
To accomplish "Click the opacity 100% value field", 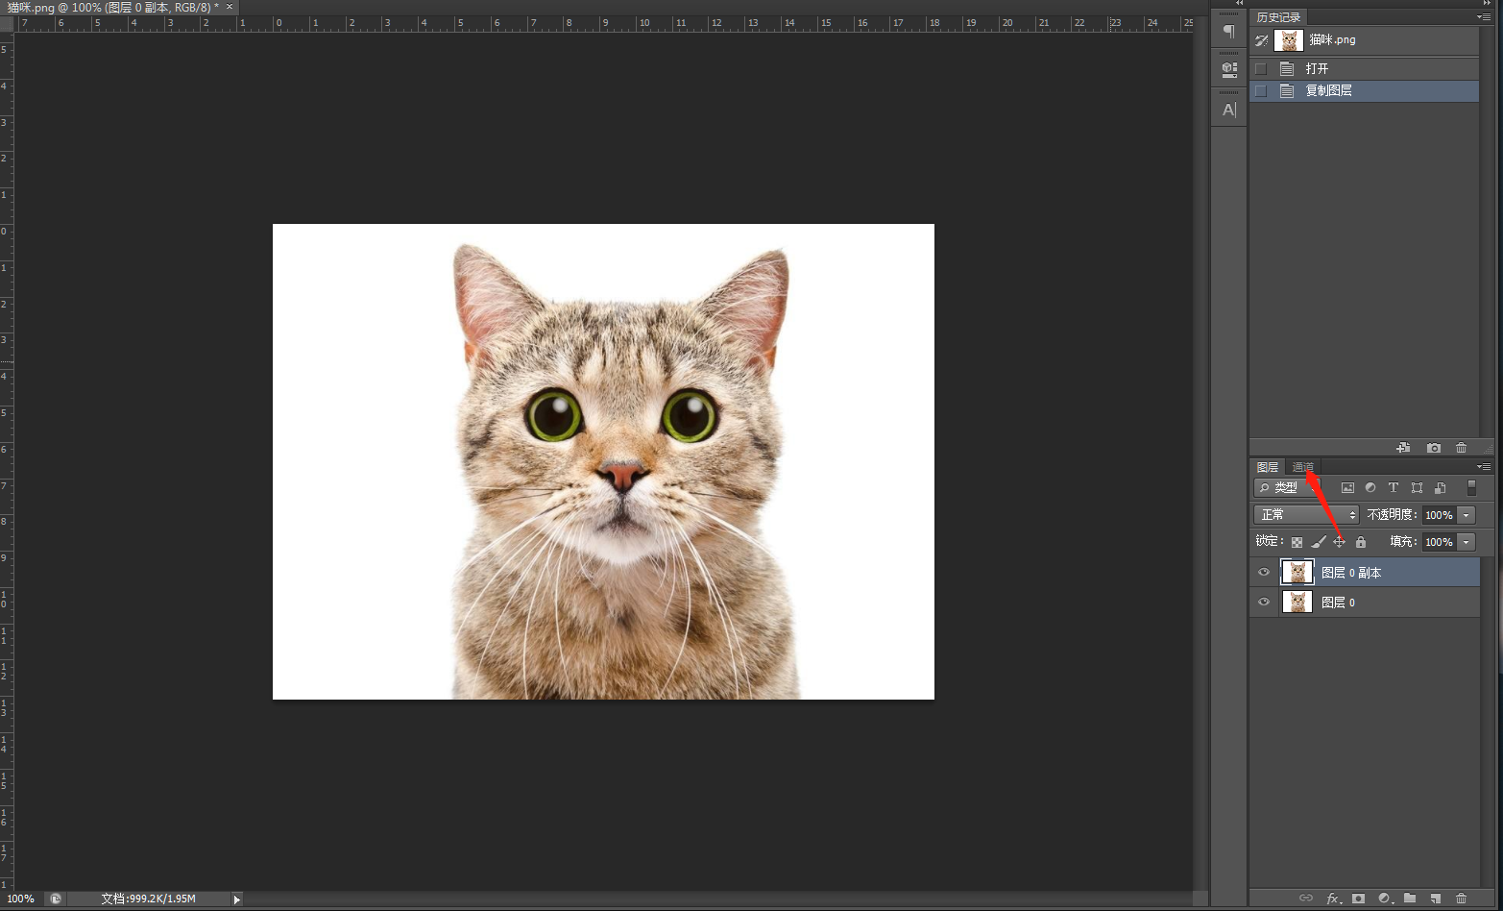I will (x=1439, y=515).
